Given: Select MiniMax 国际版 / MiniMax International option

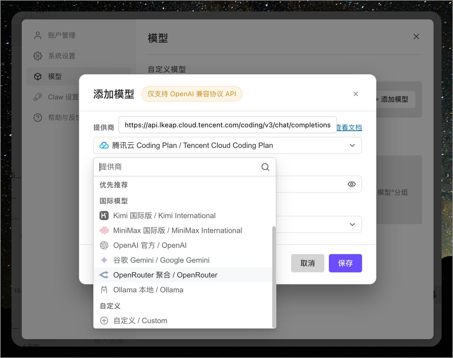Looking at the screenshot, I should pyautogui.click(x=183, y=230).
